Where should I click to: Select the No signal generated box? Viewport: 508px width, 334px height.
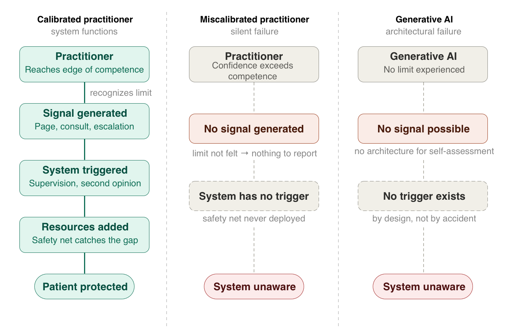coord(254,129)
